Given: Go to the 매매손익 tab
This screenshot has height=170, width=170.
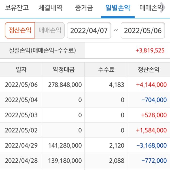Looking at the screenshot, I should tap(151, 8).
